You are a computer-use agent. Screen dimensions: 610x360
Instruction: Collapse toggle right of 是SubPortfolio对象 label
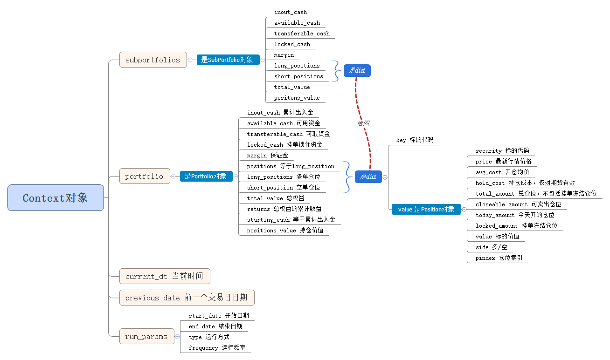263,60
